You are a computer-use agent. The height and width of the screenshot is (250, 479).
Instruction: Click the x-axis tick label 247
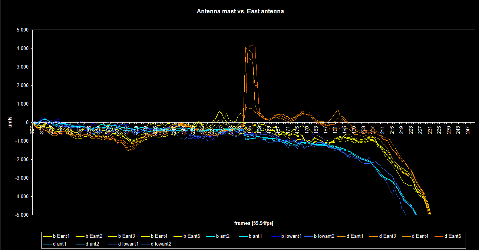click(x=468, y=130)
